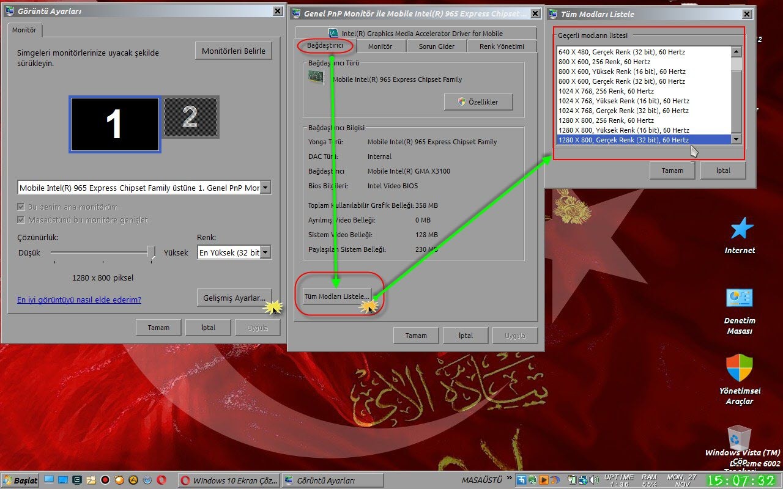Open Yönetimsel Araçlar desktop icon
Screen dimensions: 783x489
tap(740, 379)
